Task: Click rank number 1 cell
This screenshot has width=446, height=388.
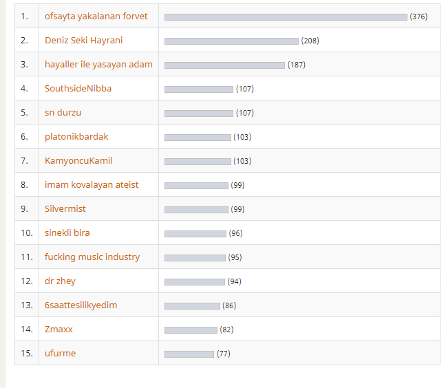Action: coord(27,17)
